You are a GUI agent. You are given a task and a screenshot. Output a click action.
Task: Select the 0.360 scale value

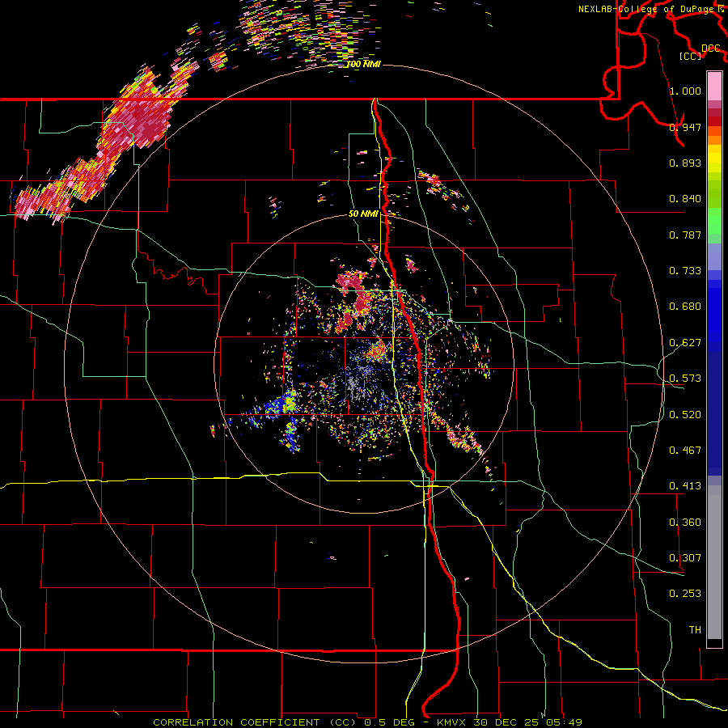coord(685,523)
